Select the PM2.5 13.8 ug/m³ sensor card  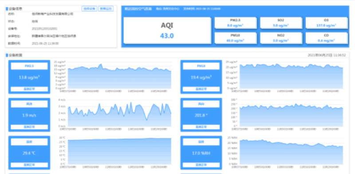[29, 77]
